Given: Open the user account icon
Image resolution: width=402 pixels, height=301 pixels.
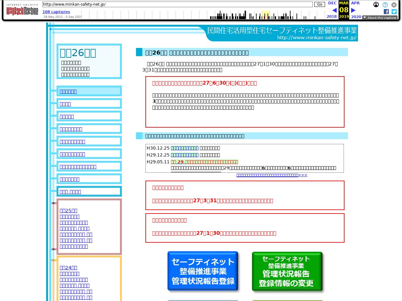Looking at the screenshot, I should (x=376, y=4).
